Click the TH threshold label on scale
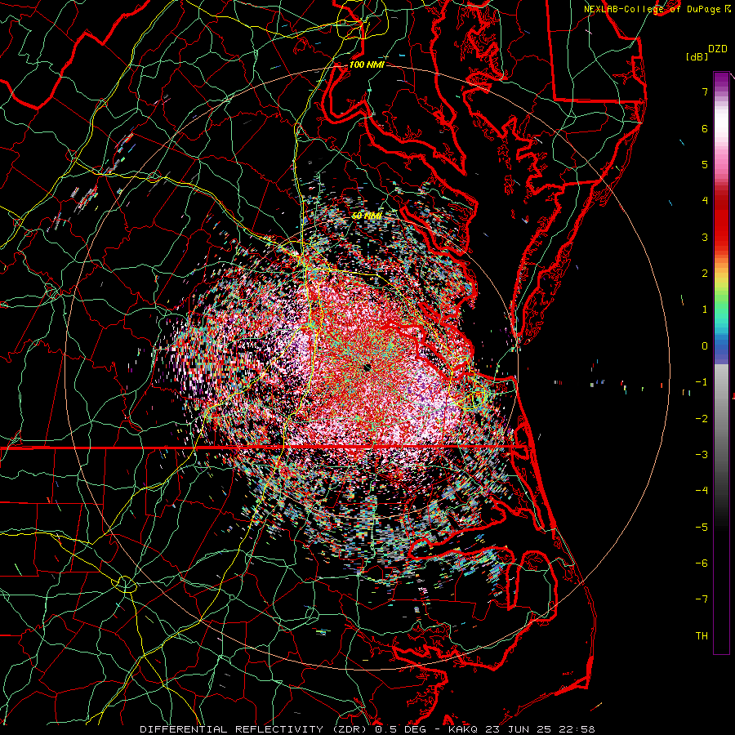Image resolution: width=735 pixels, height=735 pixels. point(702,636)
